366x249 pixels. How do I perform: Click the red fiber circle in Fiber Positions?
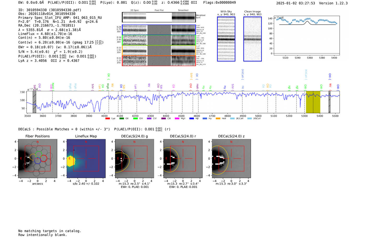pyautogui.click(x=44, y=158)
